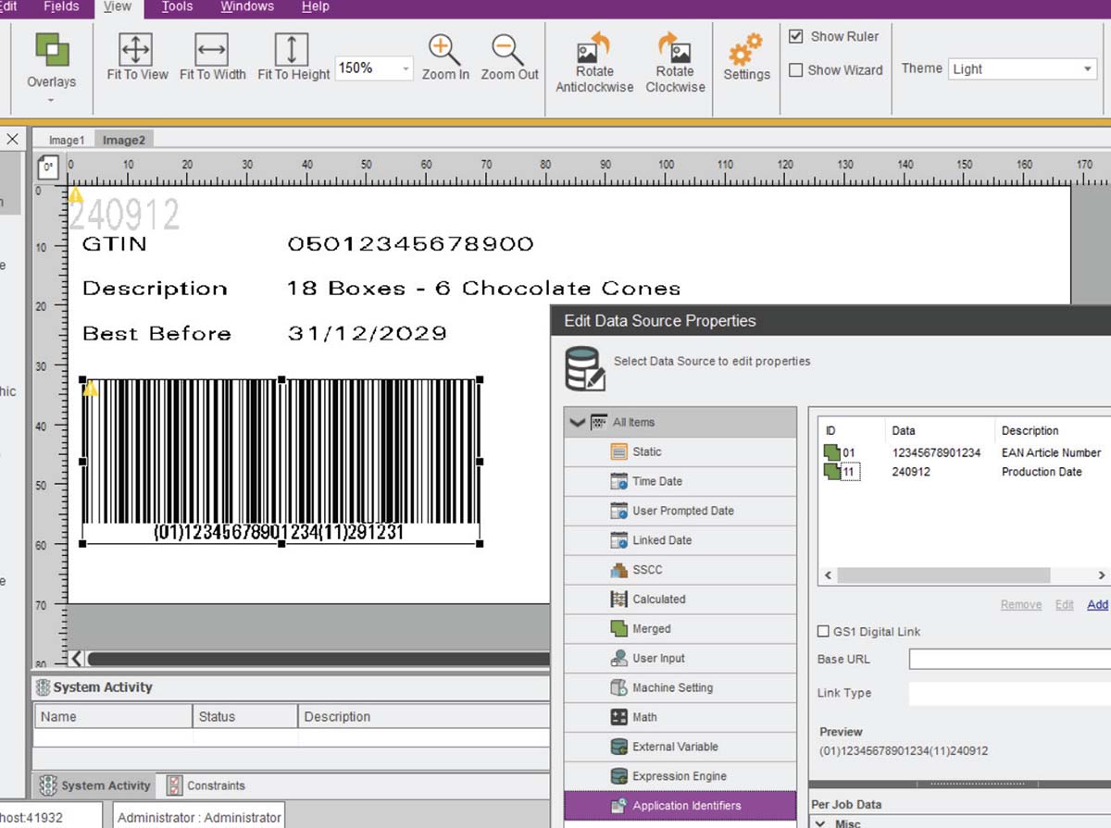
Task: Close the left side panel
Action: pos(13,140)
